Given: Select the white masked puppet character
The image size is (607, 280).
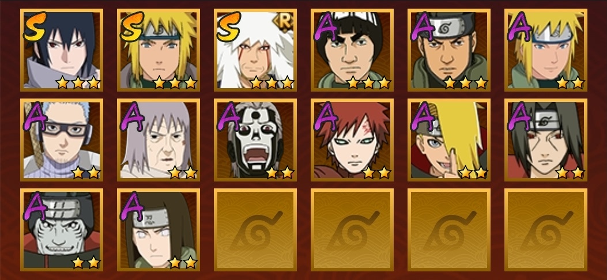Looking at the screenshot, I should tap(255, 139).
